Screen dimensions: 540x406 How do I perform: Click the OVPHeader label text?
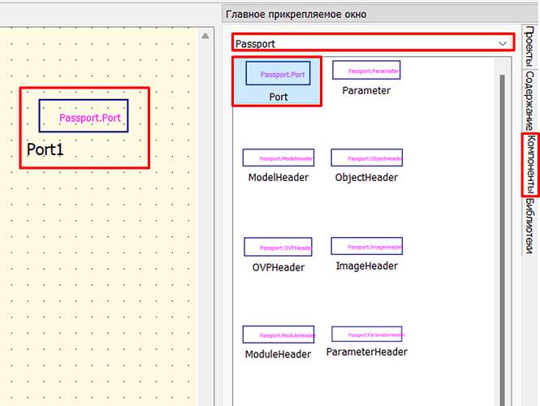(x=279, y=268)
